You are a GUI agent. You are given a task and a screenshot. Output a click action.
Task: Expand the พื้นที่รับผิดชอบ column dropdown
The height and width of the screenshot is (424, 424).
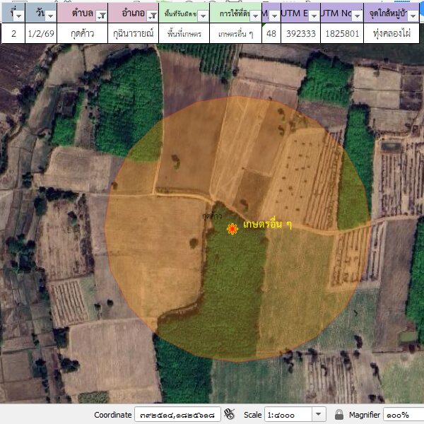[202, 15]
